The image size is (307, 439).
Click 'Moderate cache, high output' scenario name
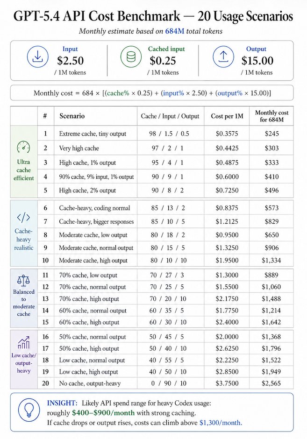pyautogui.click(x=93, y=261)
